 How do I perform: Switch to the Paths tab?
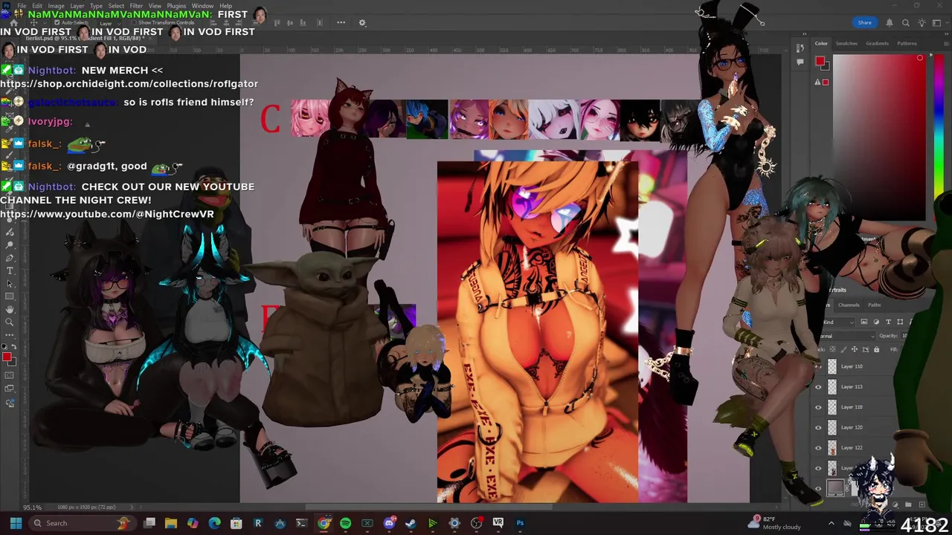pos(875,305)
